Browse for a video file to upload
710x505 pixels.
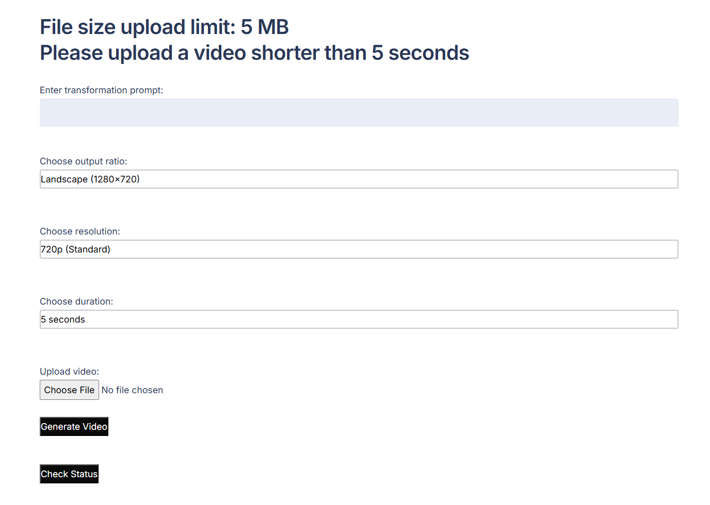pyautogui.click(x=69, y=390)
